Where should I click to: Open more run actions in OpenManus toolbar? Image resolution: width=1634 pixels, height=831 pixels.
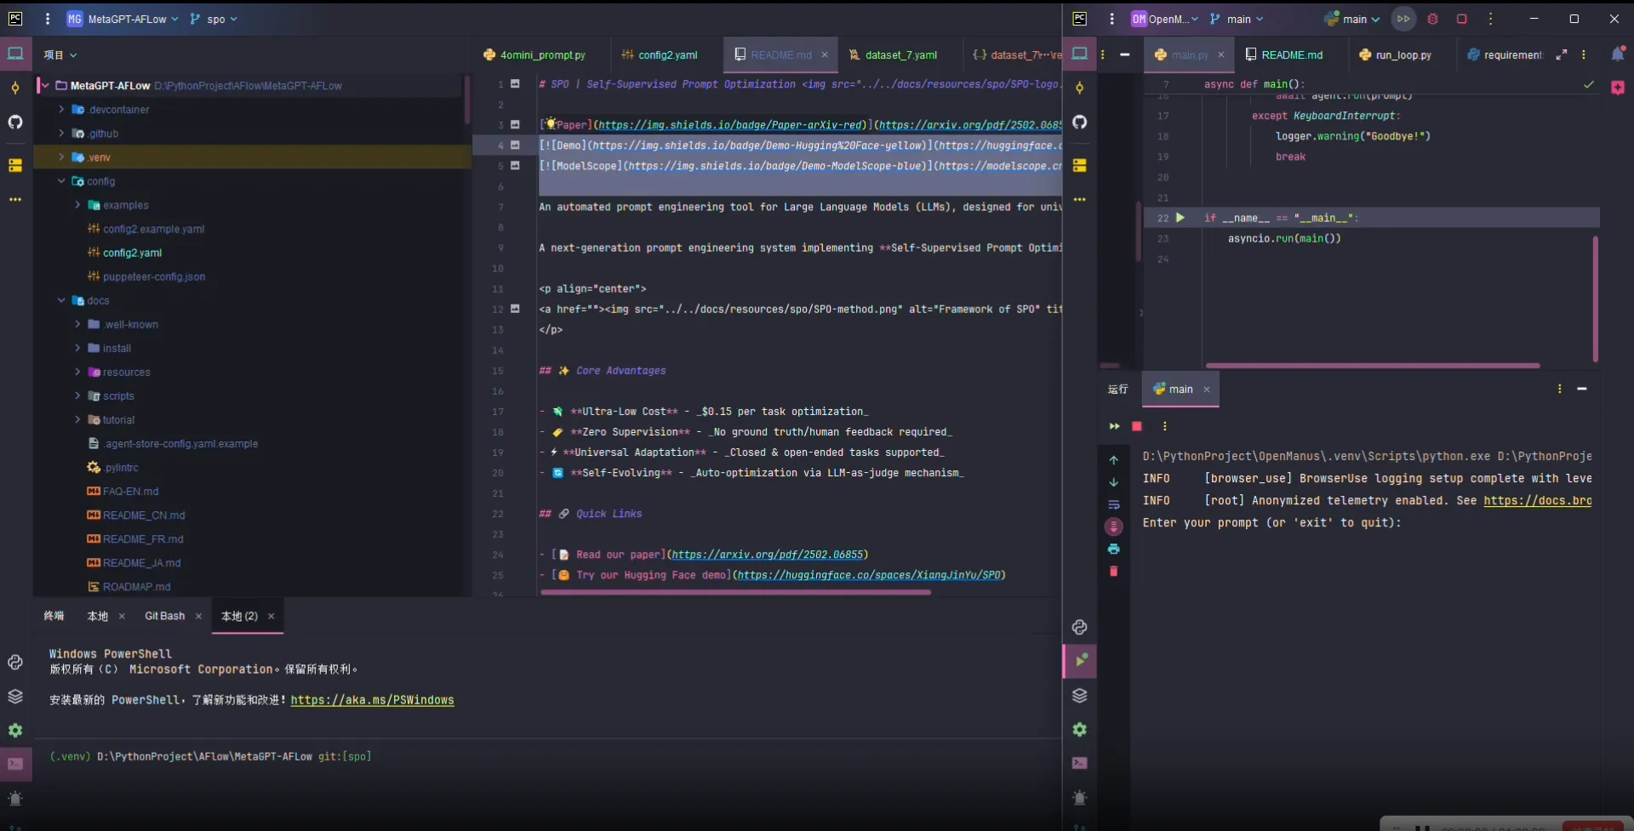pos(1490,19)
